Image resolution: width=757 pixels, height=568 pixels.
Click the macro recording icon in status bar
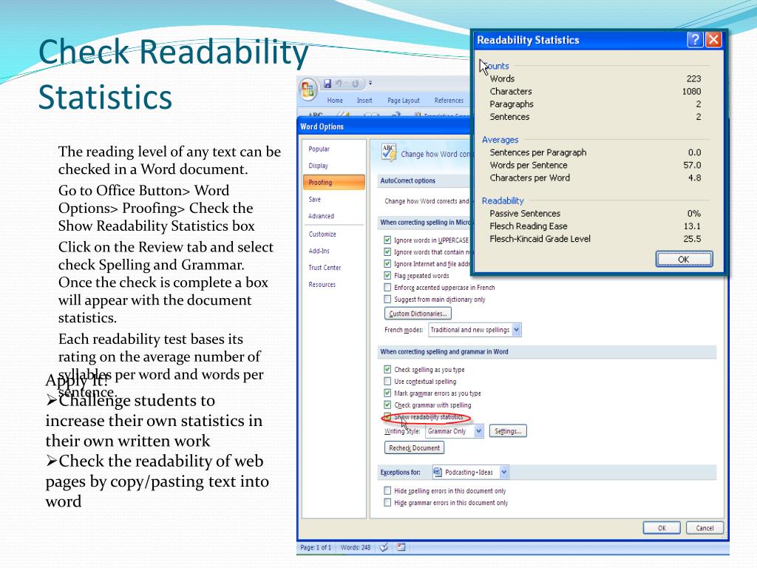click(401, 547)
